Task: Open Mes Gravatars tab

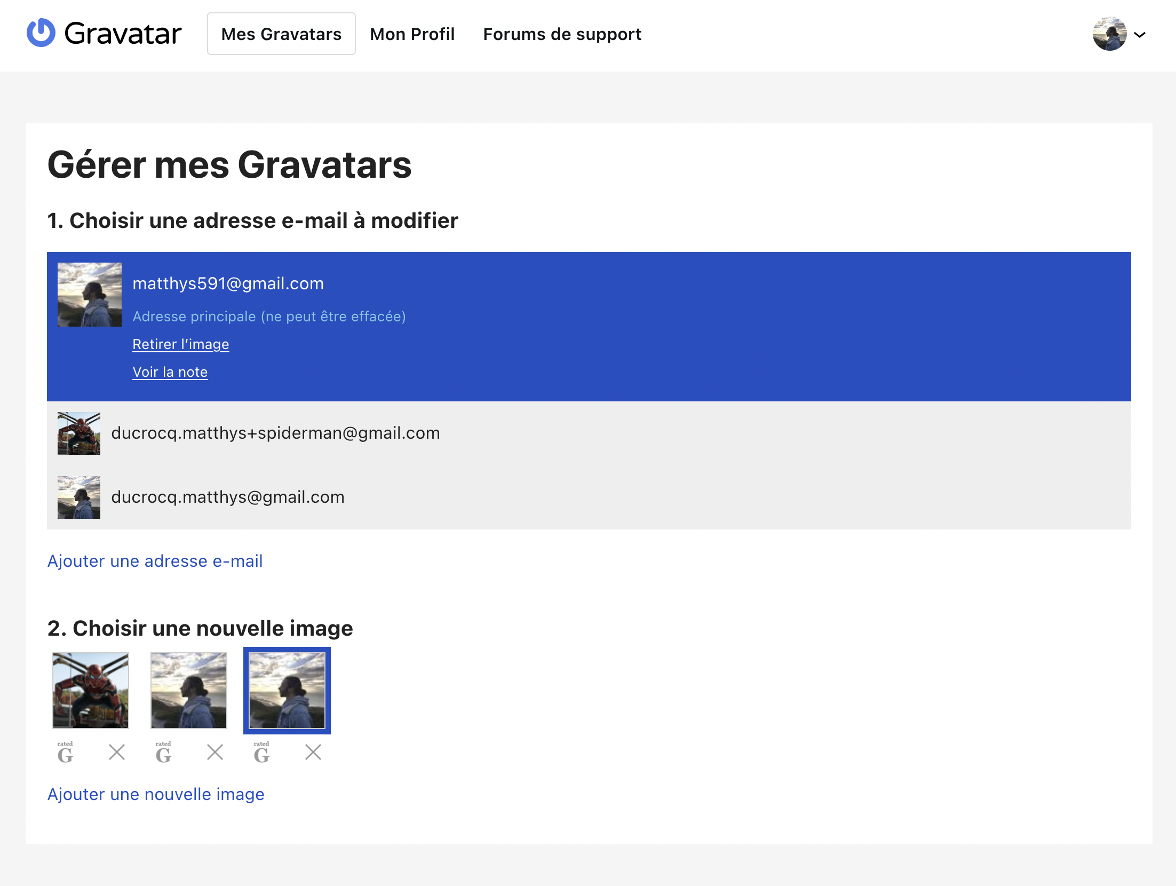Action: [x=281, y=34]
